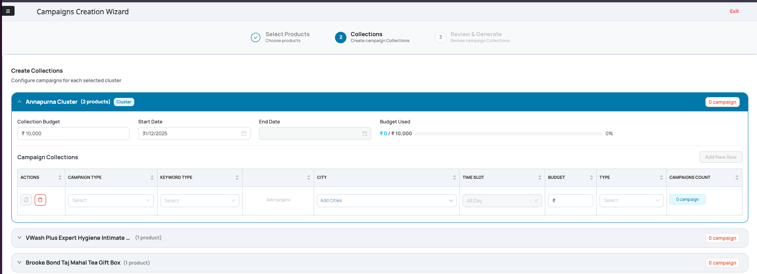This screenshot has width=757, height=274.
Task: Click step 2 Collections circle
Action: (x=341, y=37)
